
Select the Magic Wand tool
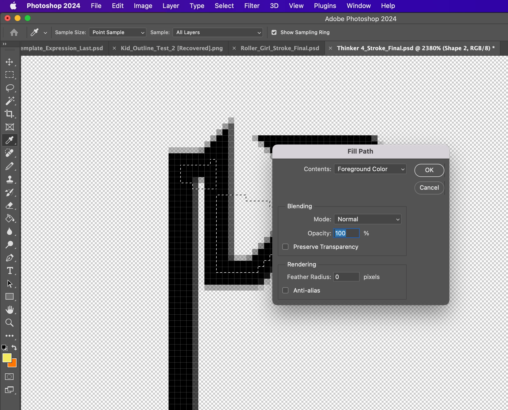click(x=10, y=101)
